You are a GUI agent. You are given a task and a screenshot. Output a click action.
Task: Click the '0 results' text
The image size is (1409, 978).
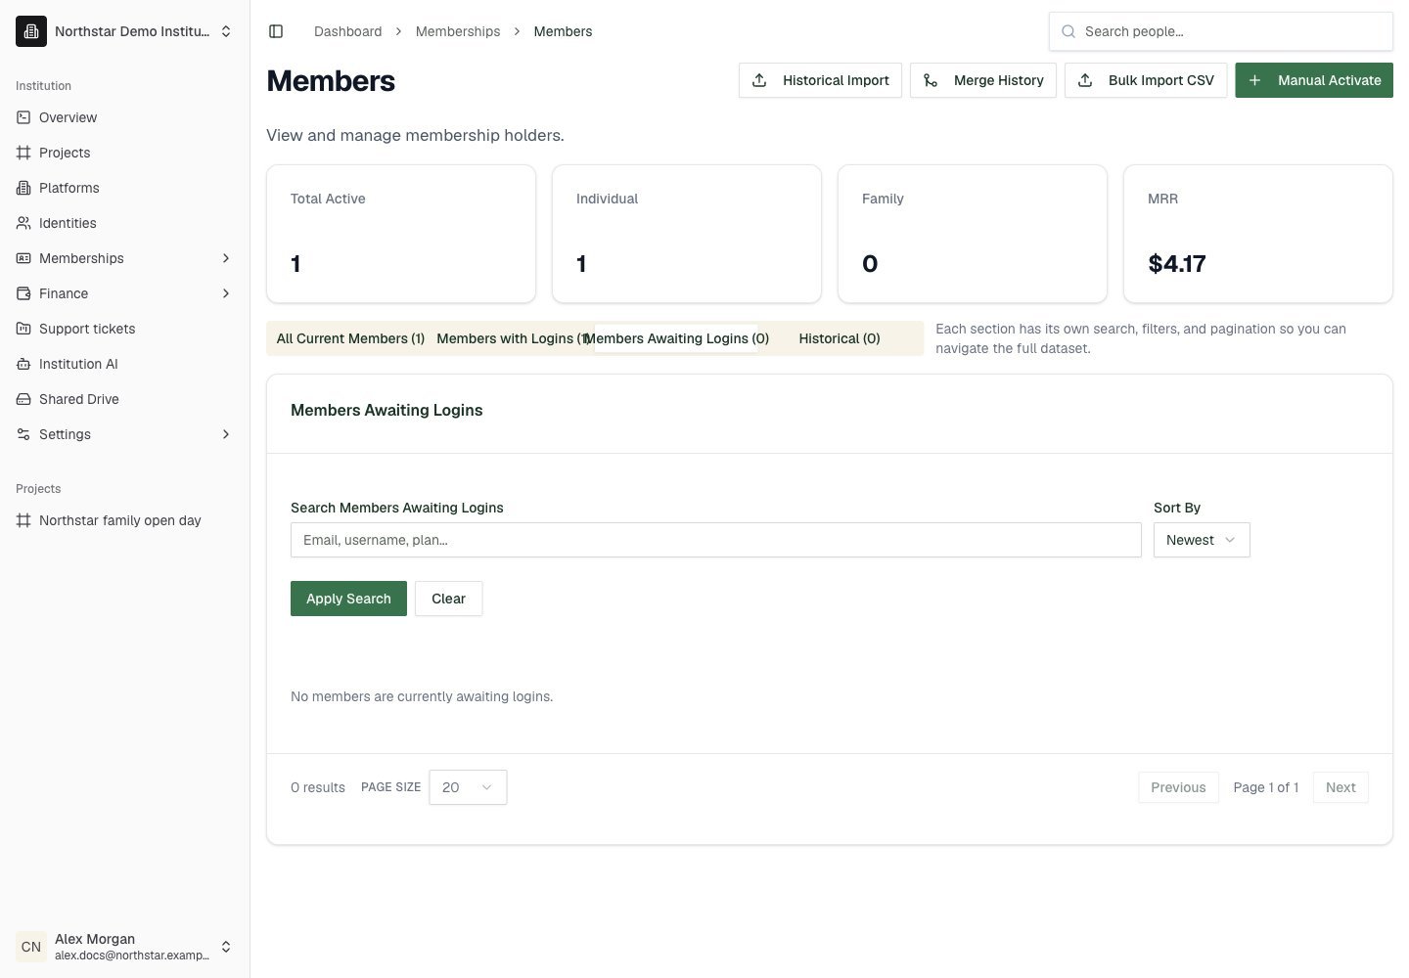pos(318,787)
